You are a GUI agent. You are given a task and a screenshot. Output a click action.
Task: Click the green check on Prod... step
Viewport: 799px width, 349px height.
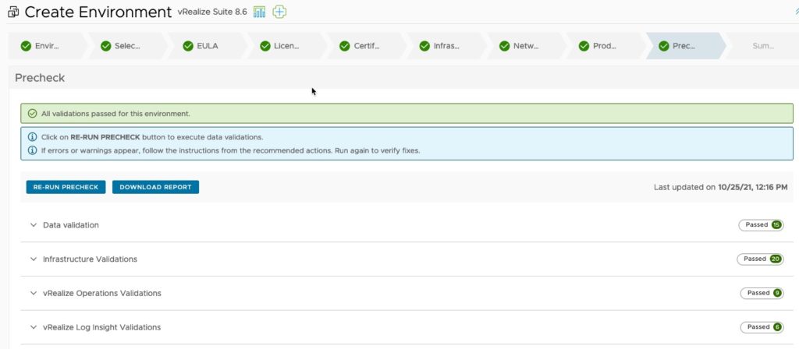point(584,46)
